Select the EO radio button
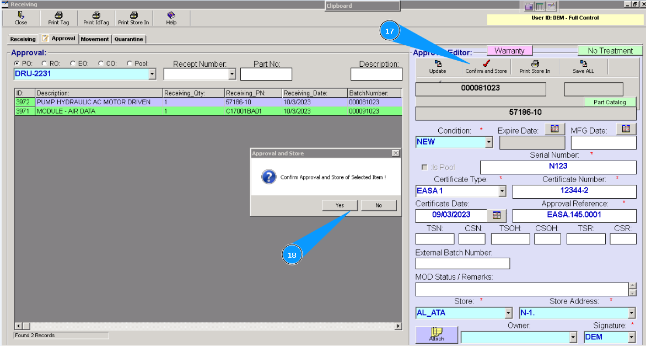 click(x=73, y=63)
